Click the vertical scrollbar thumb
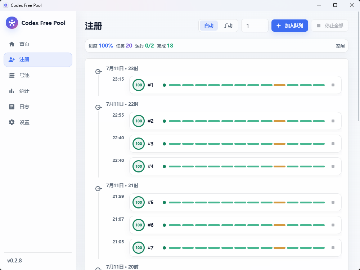Image resolution: width=360 pixels, height=270 pixels. point(359,67)
